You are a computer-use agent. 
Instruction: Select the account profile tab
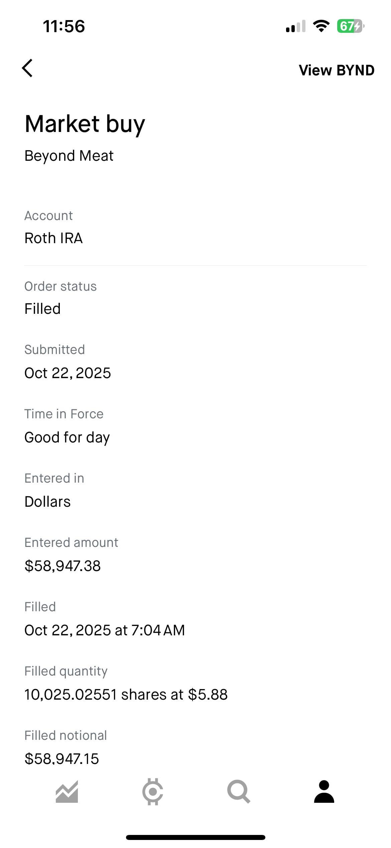pos(324,792)
